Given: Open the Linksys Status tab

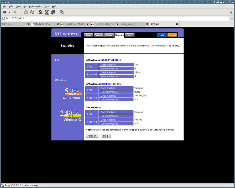Looking at the screenshot, I should tap(109, 35).
